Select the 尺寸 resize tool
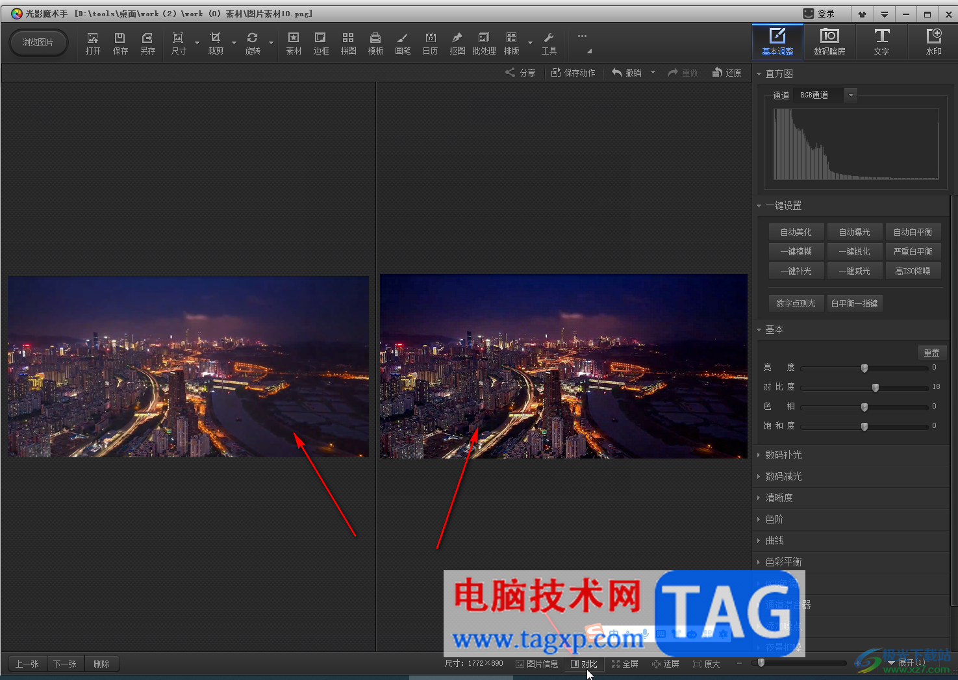Viewport: 958px width, 680px height. click(179, 43)
